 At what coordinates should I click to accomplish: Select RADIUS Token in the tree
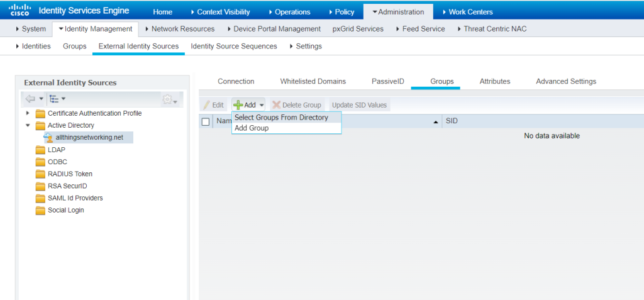pyautogui.click(x=70, y=174)
